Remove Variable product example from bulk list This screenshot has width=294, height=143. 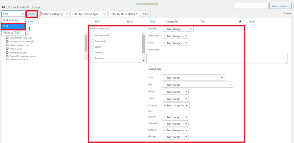click(x=7, y=41)
